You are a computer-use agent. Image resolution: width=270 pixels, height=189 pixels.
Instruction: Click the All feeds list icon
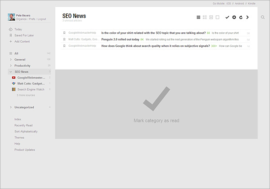11,53
